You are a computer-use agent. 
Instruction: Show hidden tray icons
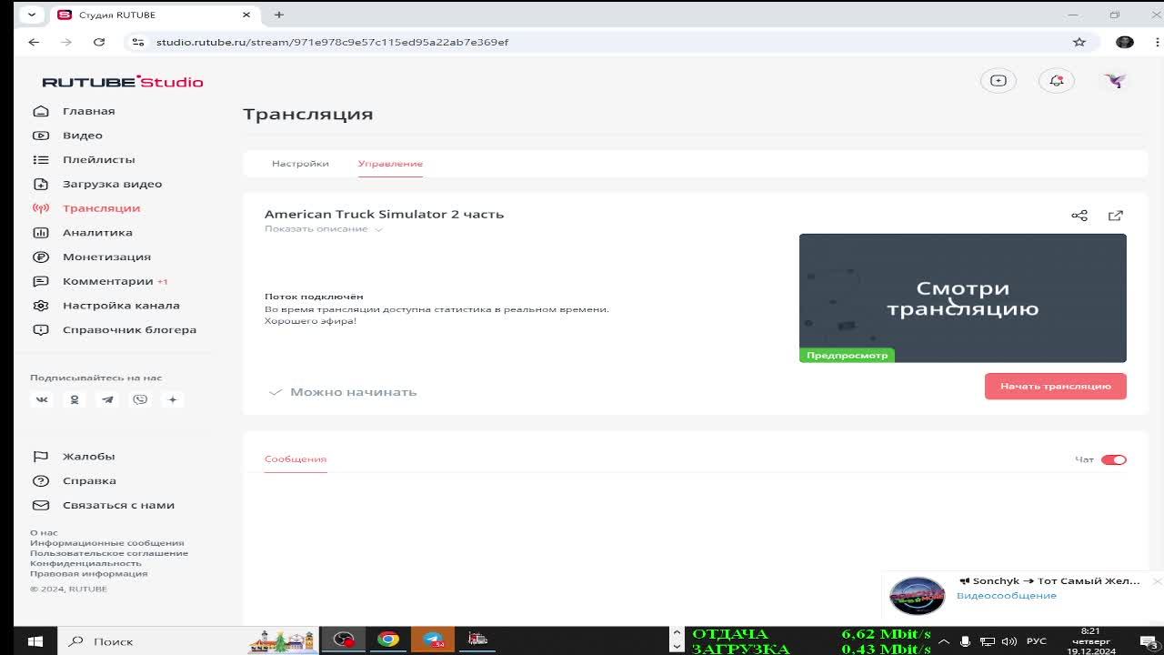944,641
